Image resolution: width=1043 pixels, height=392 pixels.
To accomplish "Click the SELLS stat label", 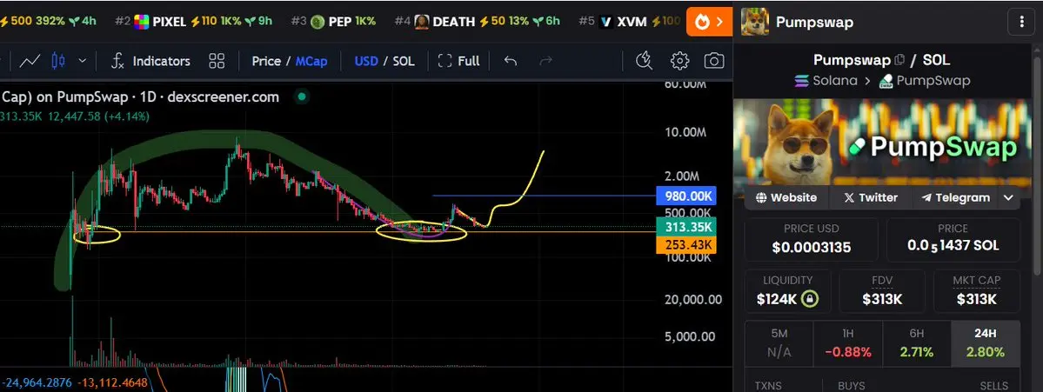I will tap(993, 385).
